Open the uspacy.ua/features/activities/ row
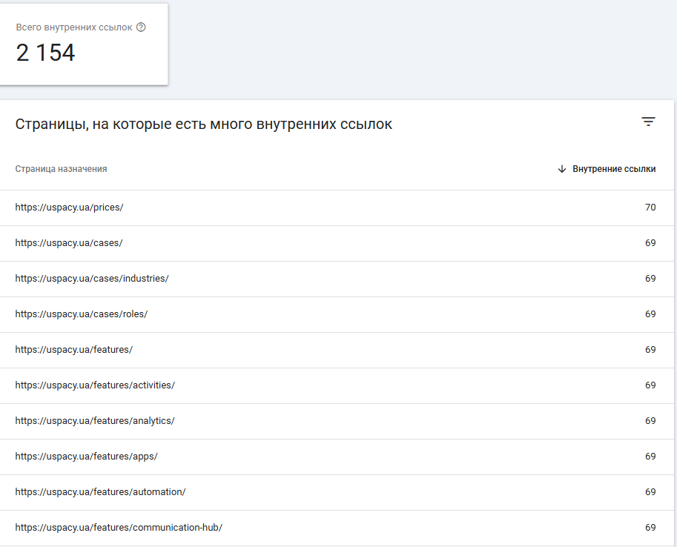Image resolution: width=677 pixels, height=547 pixels. 337,385
